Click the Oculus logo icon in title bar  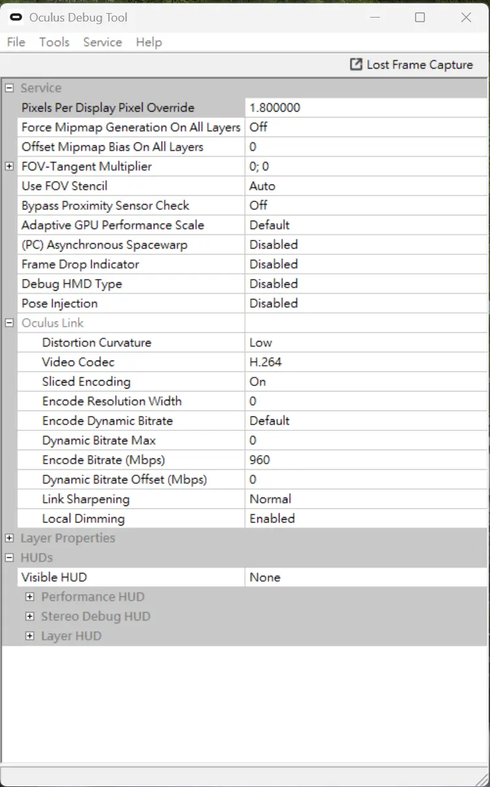pyautogui.click(x=16, y=18)
